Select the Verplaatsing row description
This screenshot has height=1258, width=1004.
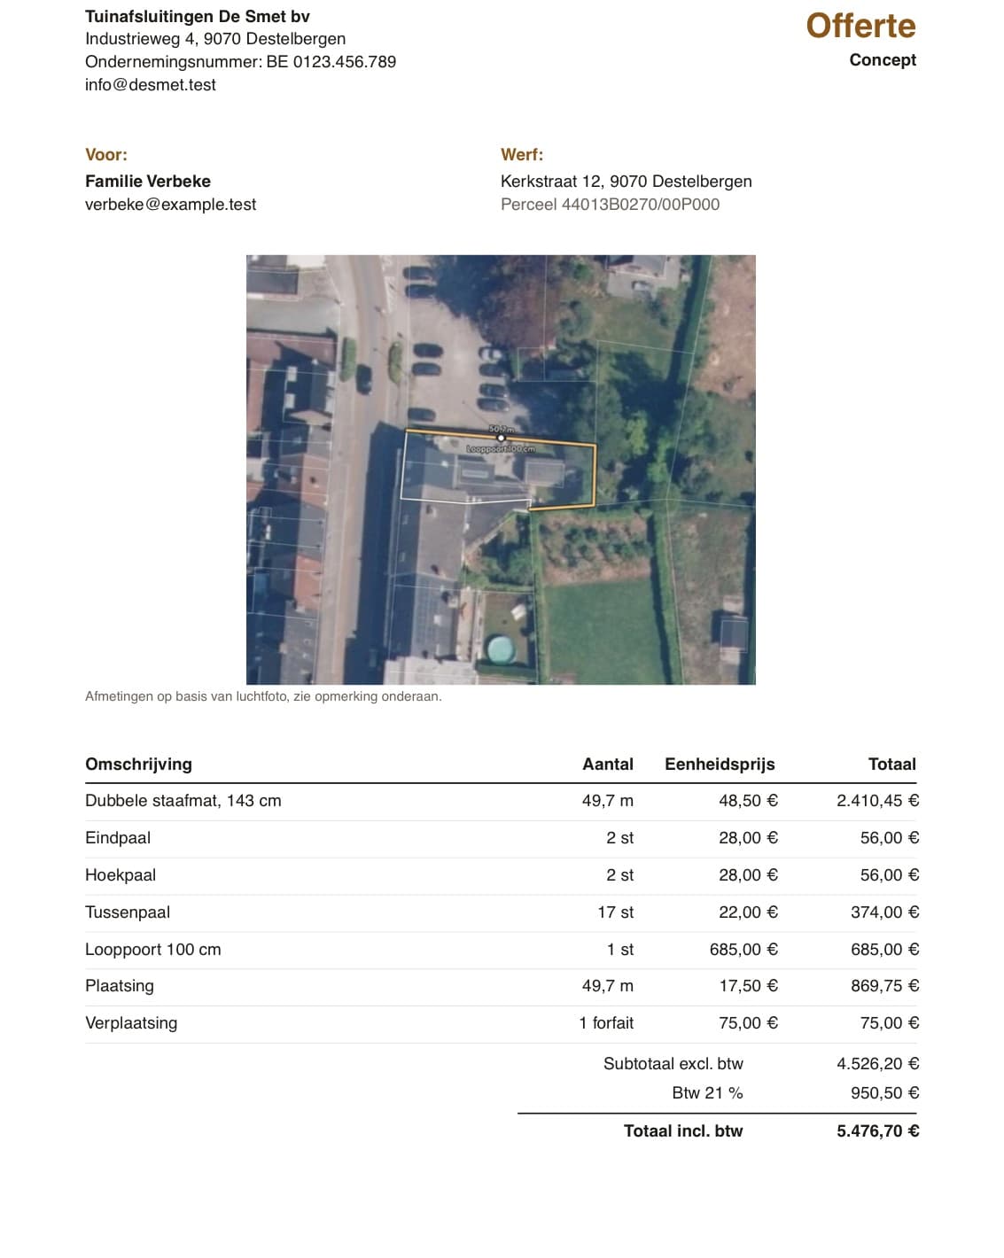(x=131, y=1023)
